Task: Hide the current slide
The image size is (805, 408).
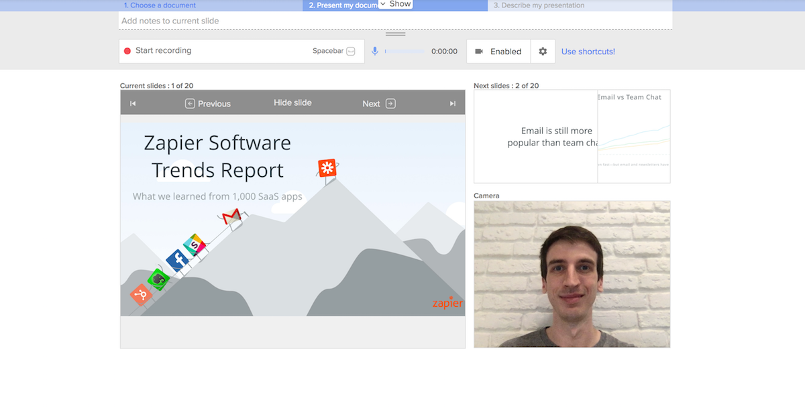Action: point(292,103)
